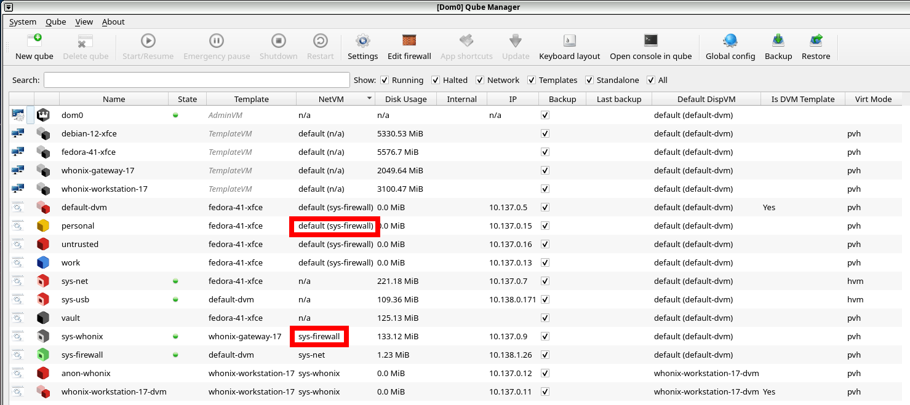Toggle the Halted filter checkbox
Screen dimensions: 910x405
(x=436, y=80)
